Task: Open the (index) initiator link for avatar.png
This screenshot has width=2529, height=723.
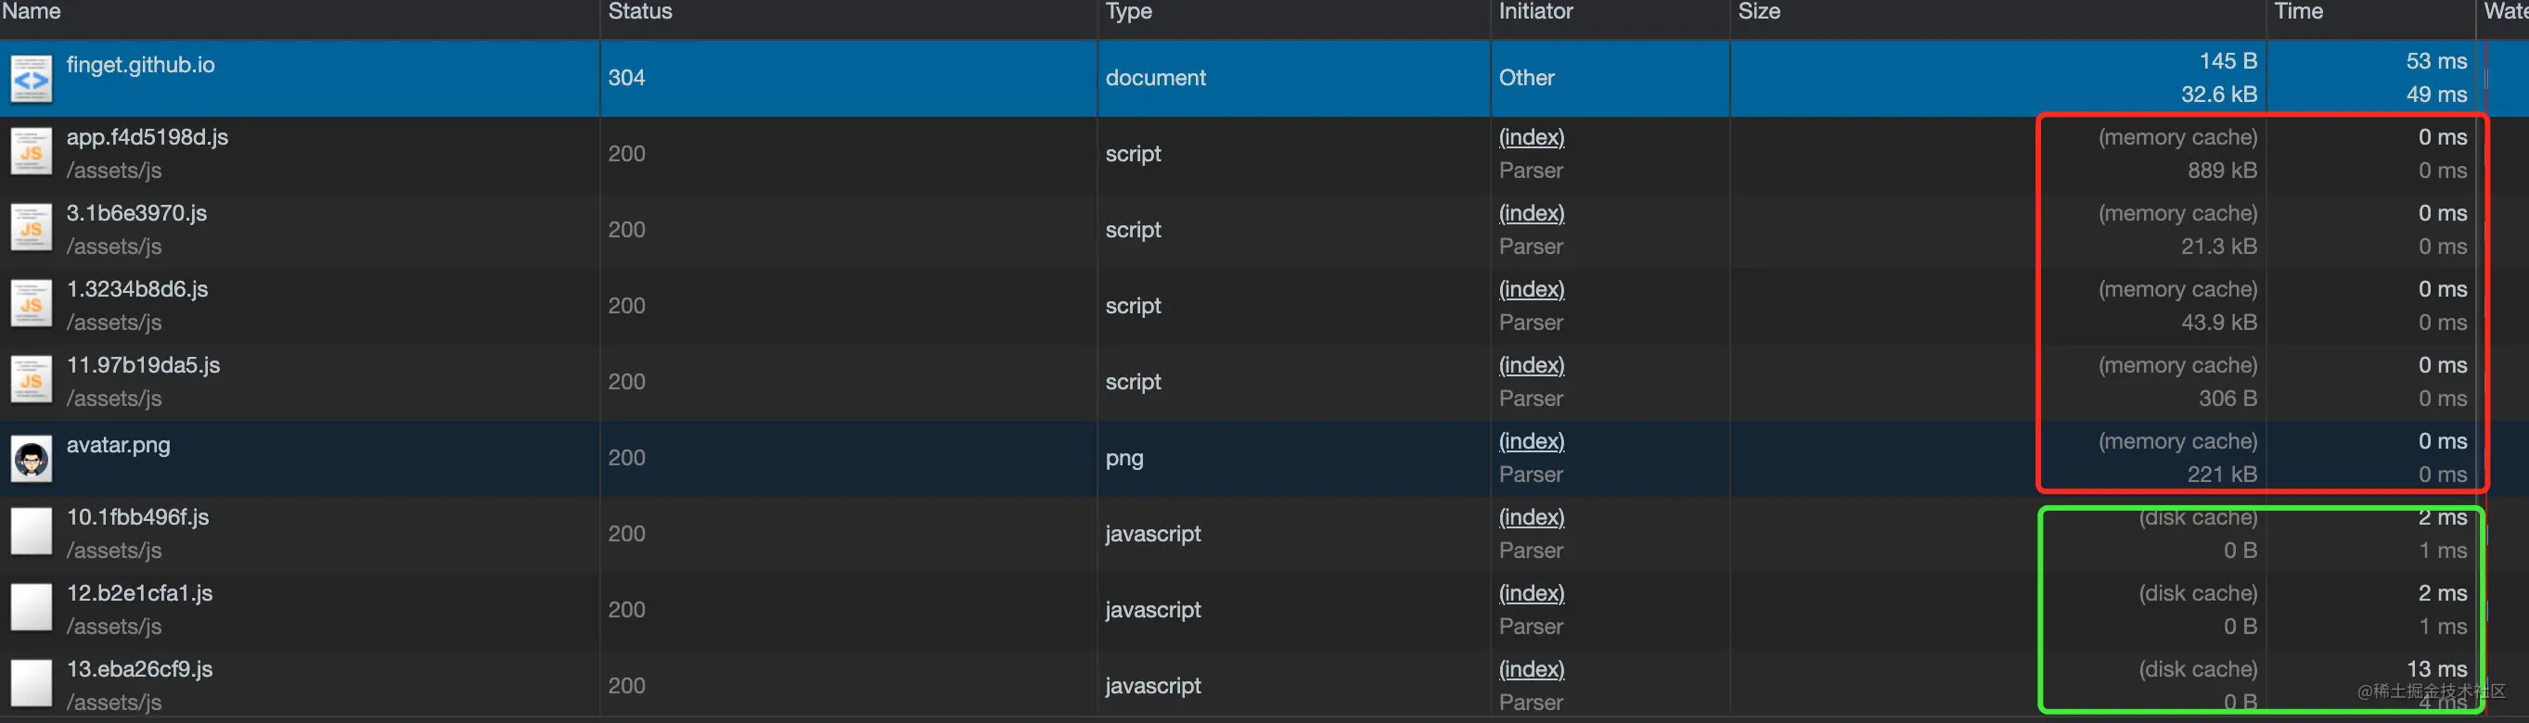Action: (x=1532, y=441)
